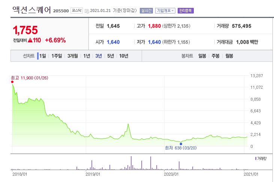Viewport: 274px width, 182px height.
Task: Click the 2019/01 axis label
Action: point(93,174)
